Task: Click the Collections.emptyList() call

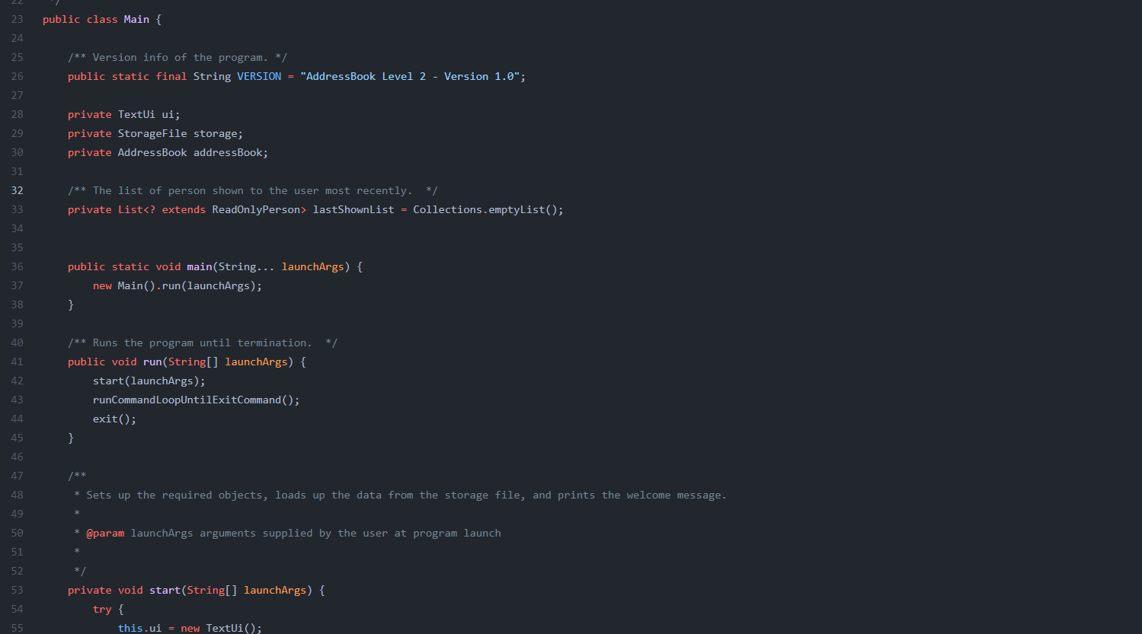Action: [485, 209]
